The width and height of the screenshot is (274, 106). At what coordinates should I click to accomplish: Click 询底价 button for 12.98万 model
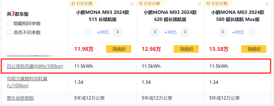click(186, 49)
